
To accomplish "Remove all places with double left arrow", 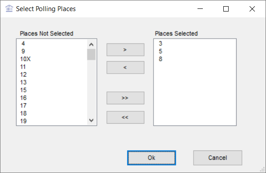I will click(x=125, y=117).
